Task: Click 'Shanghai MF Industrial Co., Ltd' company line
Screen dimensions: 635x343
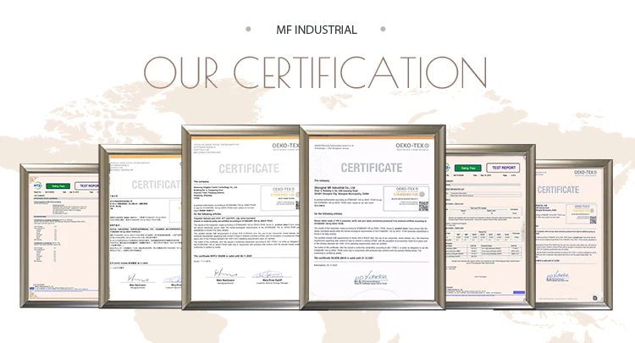Action: [x=334, y=188]
